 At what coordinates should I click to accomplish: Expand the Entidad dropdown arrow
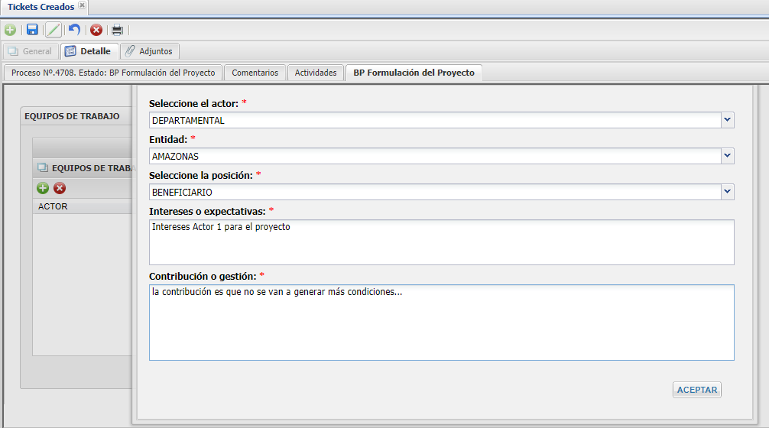tap(727, 156)
